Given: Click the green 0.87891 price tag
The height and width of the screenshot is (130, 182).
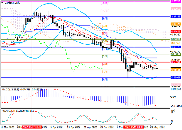Looking at the screenshot, I should [176, 39].
